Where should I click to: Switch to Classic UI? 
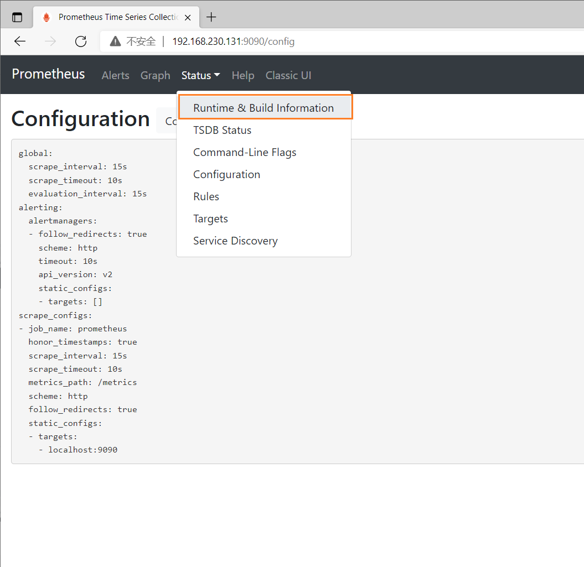[288, 76]
